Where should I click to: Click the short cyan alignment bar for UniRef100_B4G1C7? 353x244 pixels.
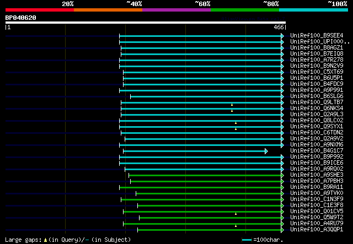point(194,151)
